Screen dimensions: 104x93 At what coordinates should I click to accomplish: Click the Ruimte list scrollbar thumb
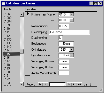coord(22,51)
